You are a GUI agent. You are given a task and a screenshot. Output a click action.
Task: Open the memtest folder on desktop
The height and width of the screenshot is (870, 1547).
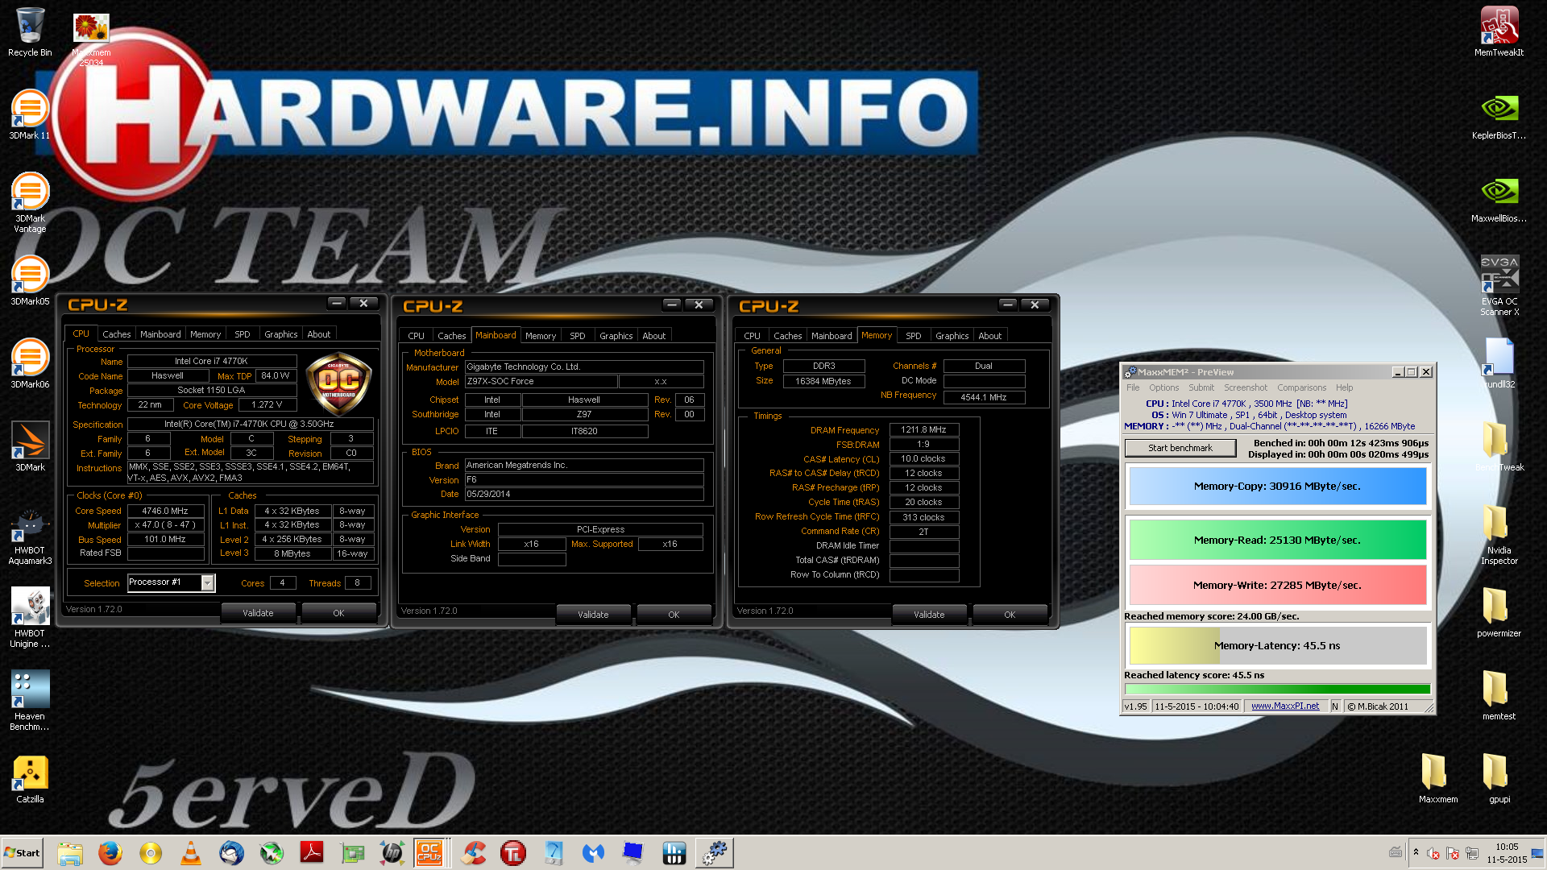pyautogui.click(x=1499, y=695)
